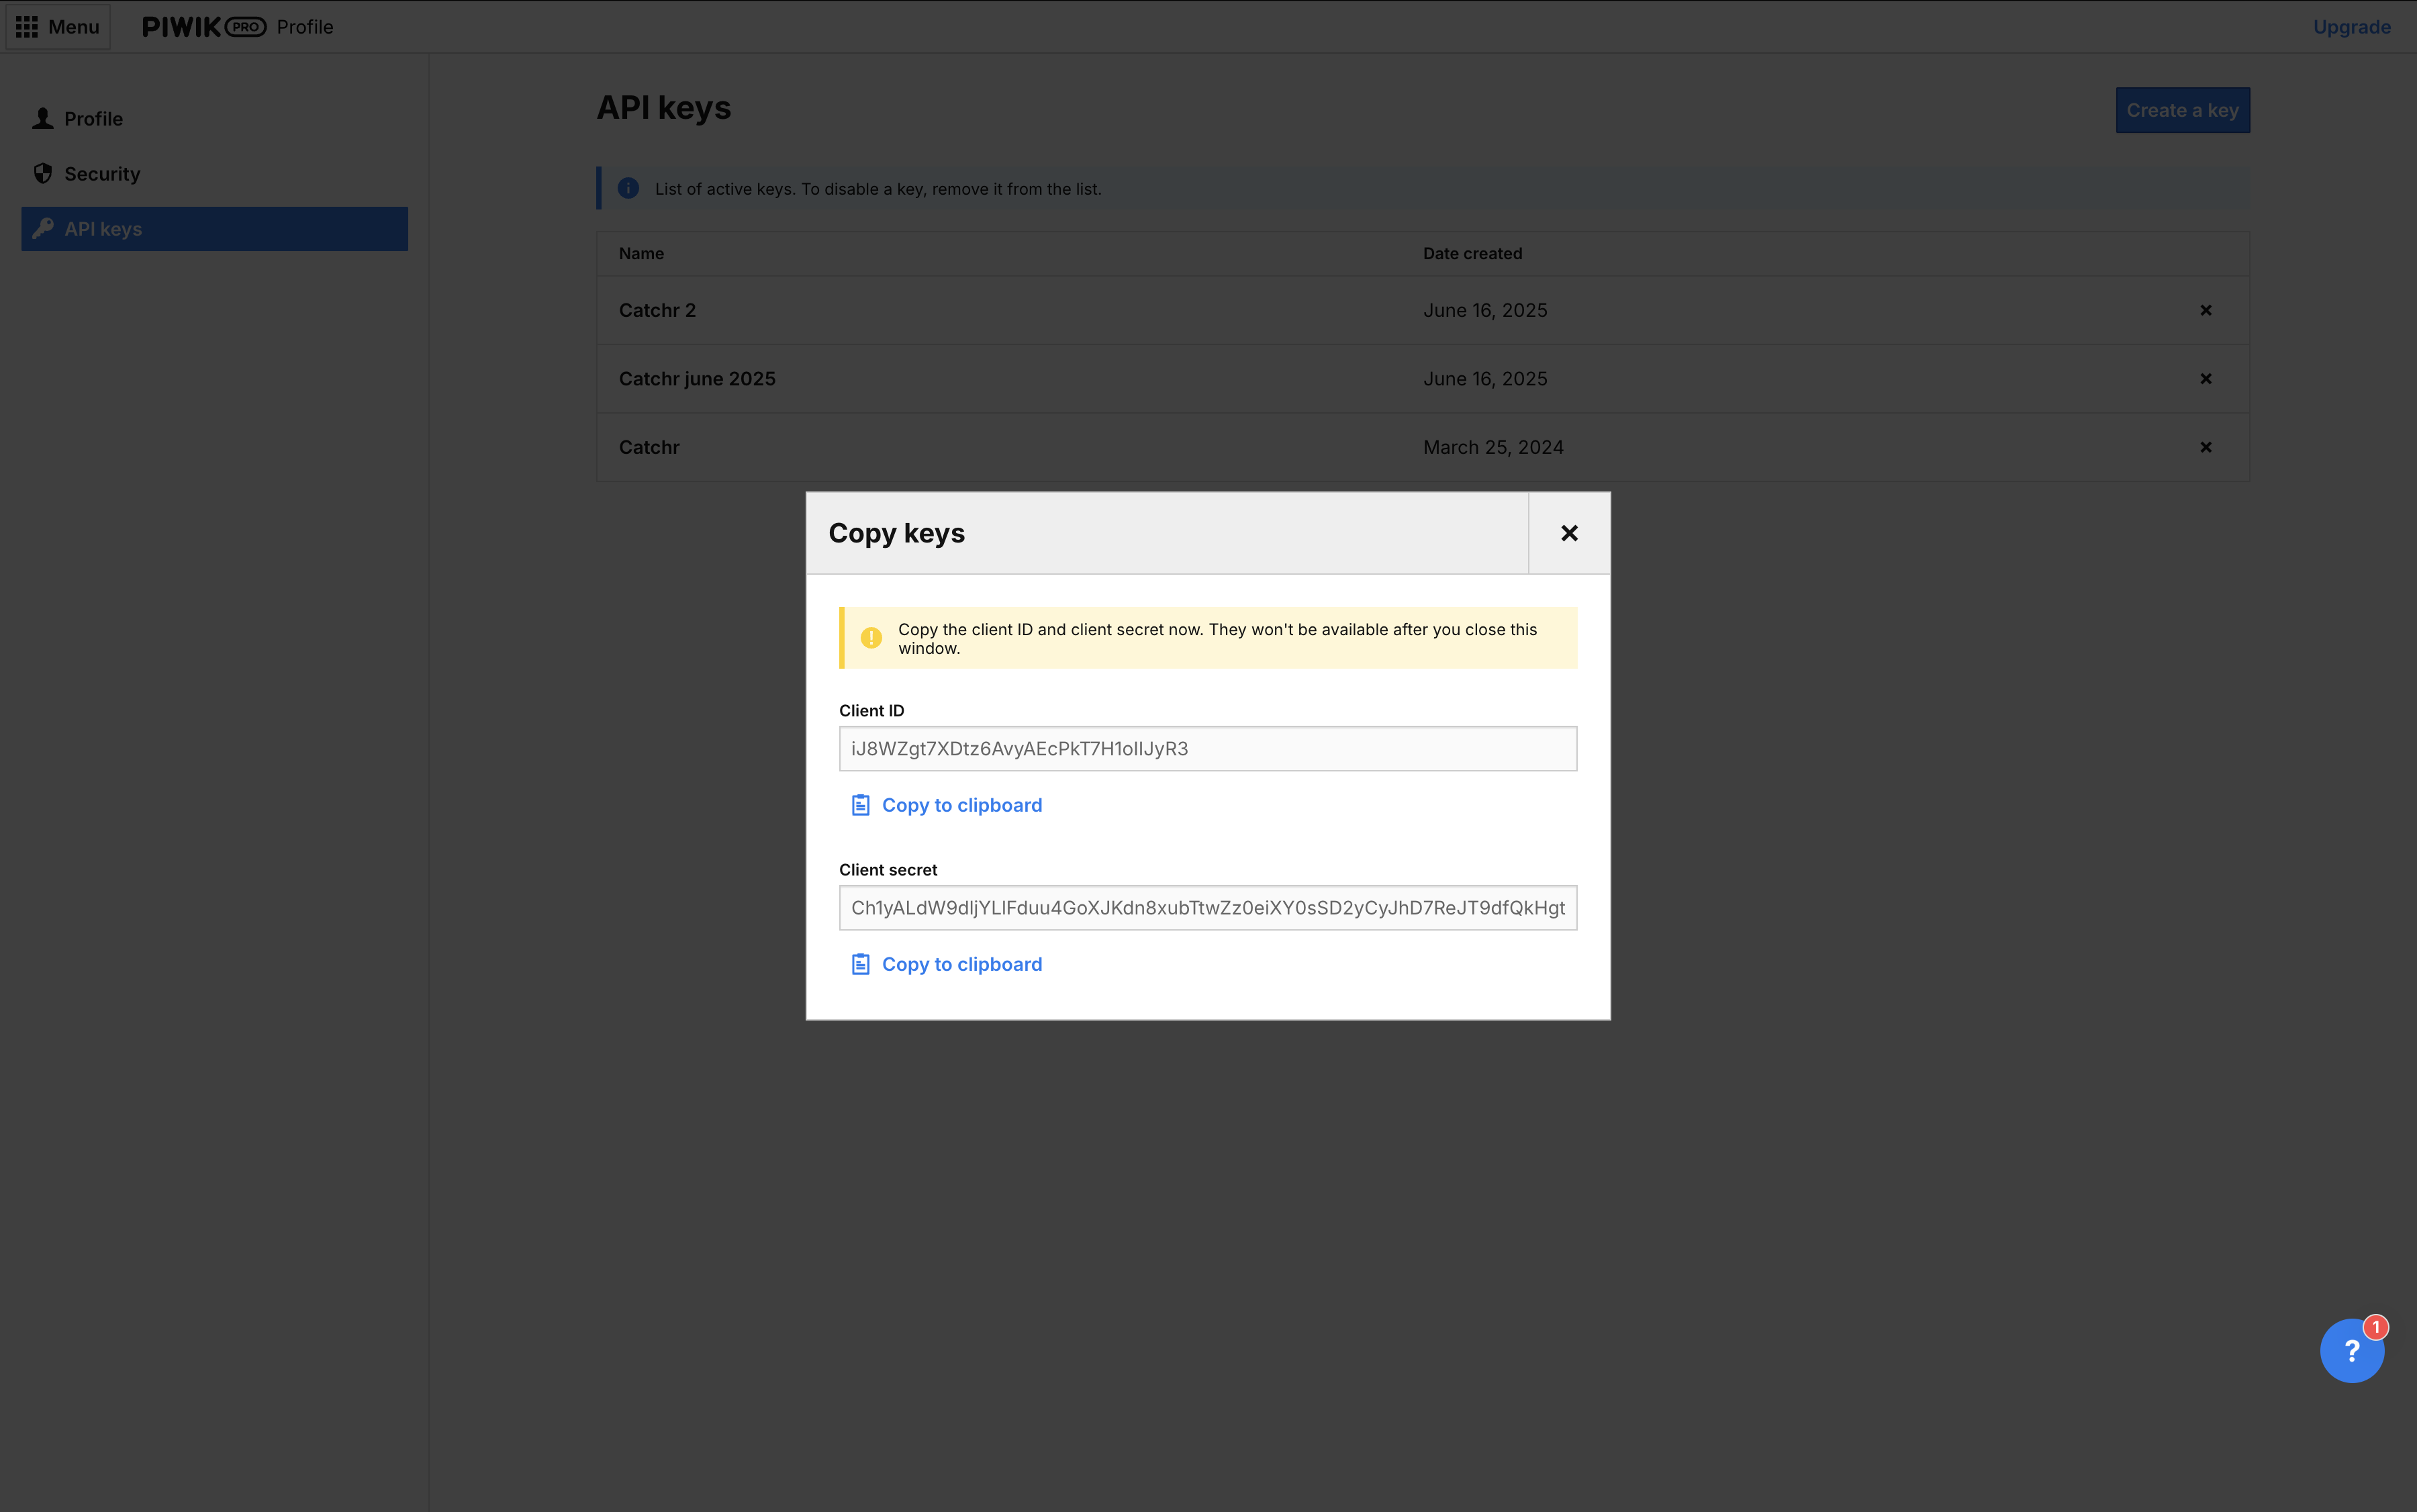2417x1512 pixels.
Task: Close the Copy keys dialog
Action: [1569, 533]
